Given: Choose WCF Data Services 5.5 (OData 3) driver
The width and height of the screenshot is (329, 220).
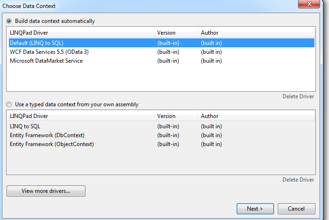Looking at the screenshot, I should click(x=161, y=52).
